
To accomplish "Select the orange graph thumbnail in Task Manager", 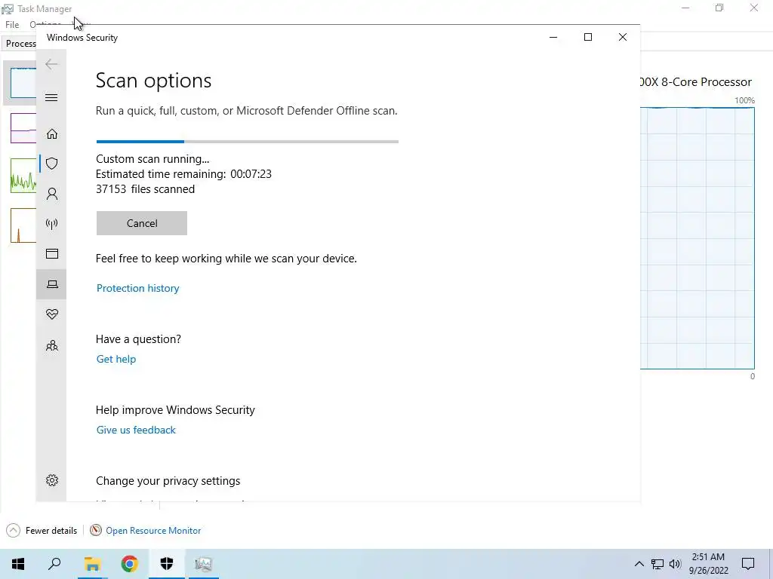I will tap(23, 225).
